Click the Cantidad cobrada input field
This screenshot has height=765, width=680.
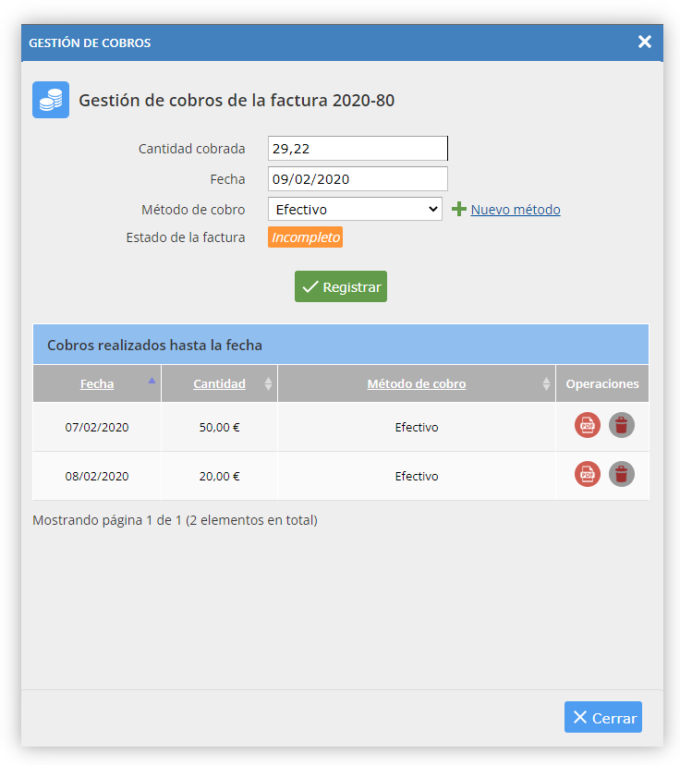pos(358,149)
